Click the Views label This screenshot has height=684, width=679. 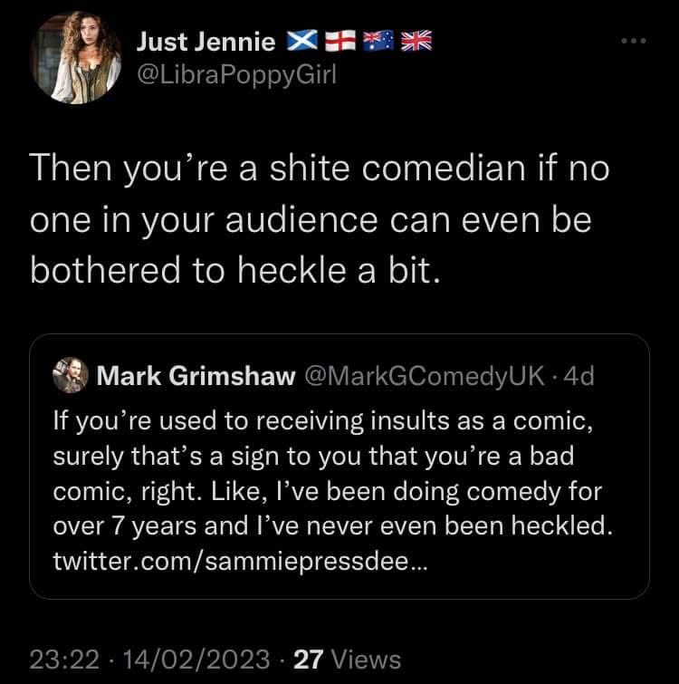tap(366, 659)
